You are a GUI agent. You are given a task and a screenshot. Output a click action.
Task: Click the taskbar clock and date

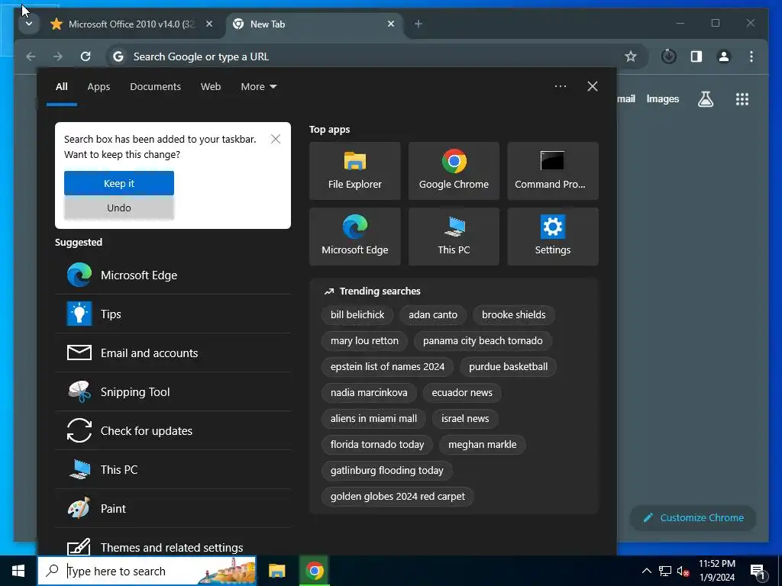click(716, 571)
